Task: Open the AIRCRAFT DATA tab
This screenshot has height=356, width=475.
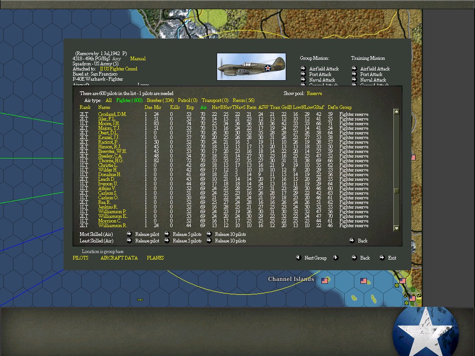Action: (119, 258)
